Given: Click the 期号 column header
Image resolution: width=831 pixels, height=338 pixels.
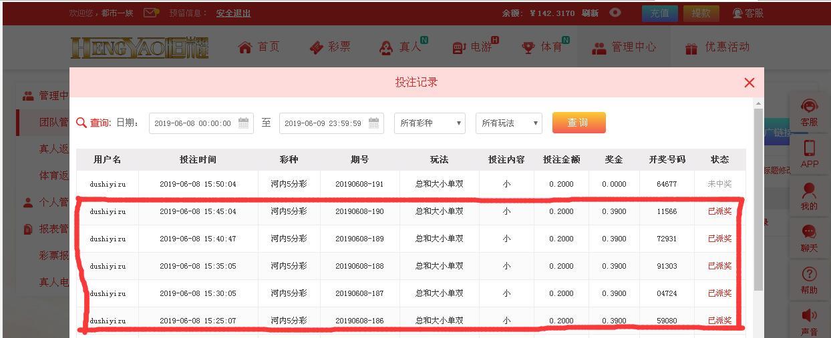Looking at the screenshot, I should [360, 160].
